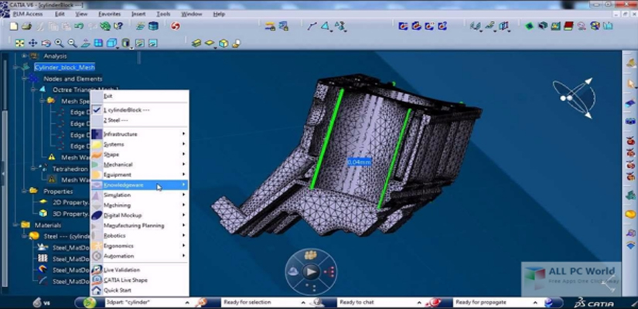The image size is (638, 309).
Task: Click the CATIA Live Shape icon
Action: (125, 280)
